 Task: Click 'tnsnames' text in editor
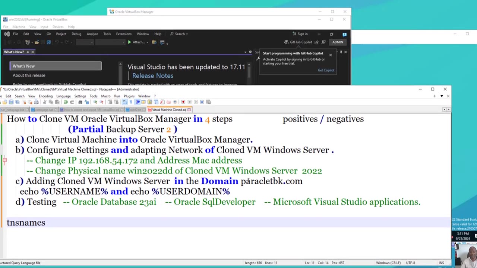click(26, 223)
